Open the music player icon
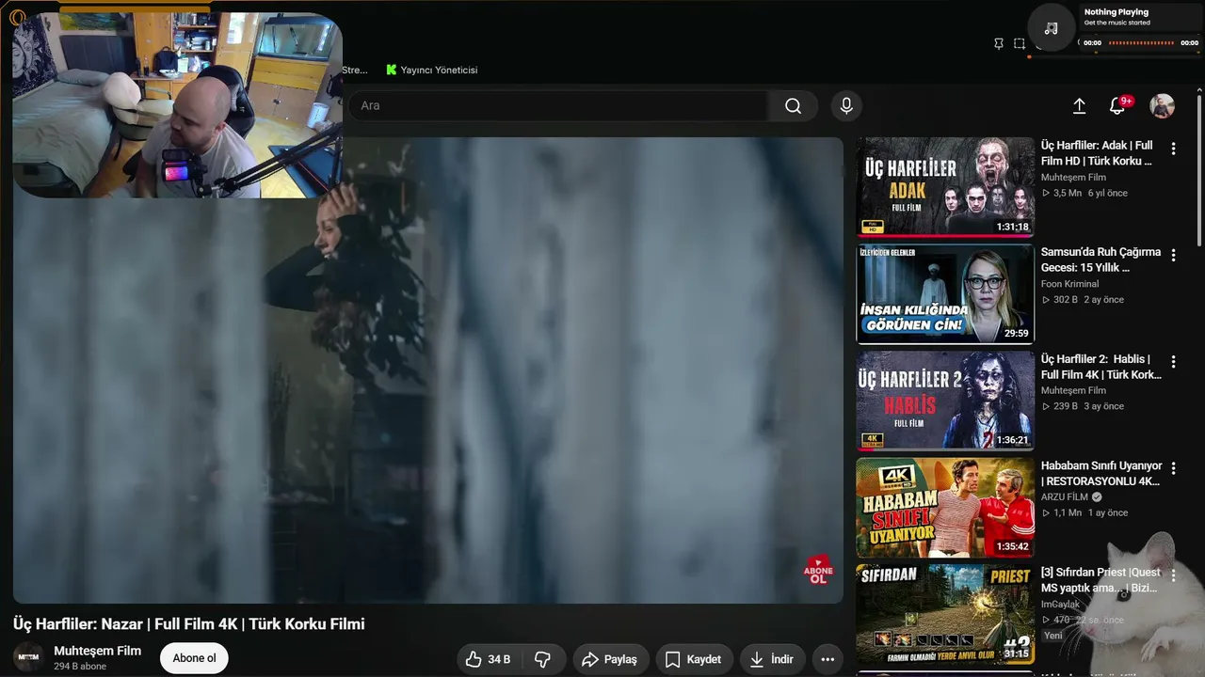This screenshot has width=1205, height=677. [1052, 28]
